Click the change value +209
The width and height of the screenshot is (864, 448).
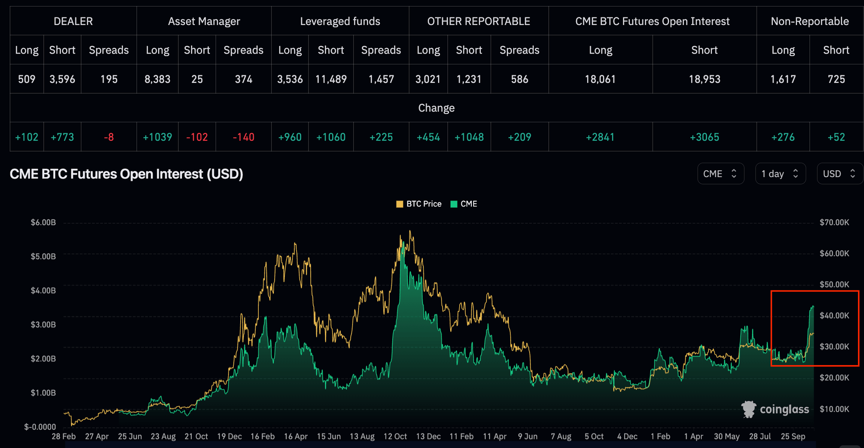tap(520, 137)
